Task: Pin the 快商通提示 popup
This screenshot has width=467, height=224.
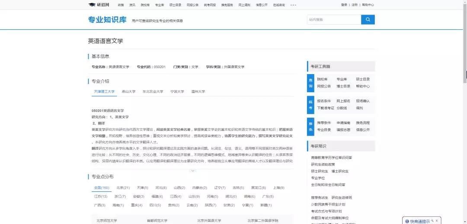Action: click(x=432, y=221)
